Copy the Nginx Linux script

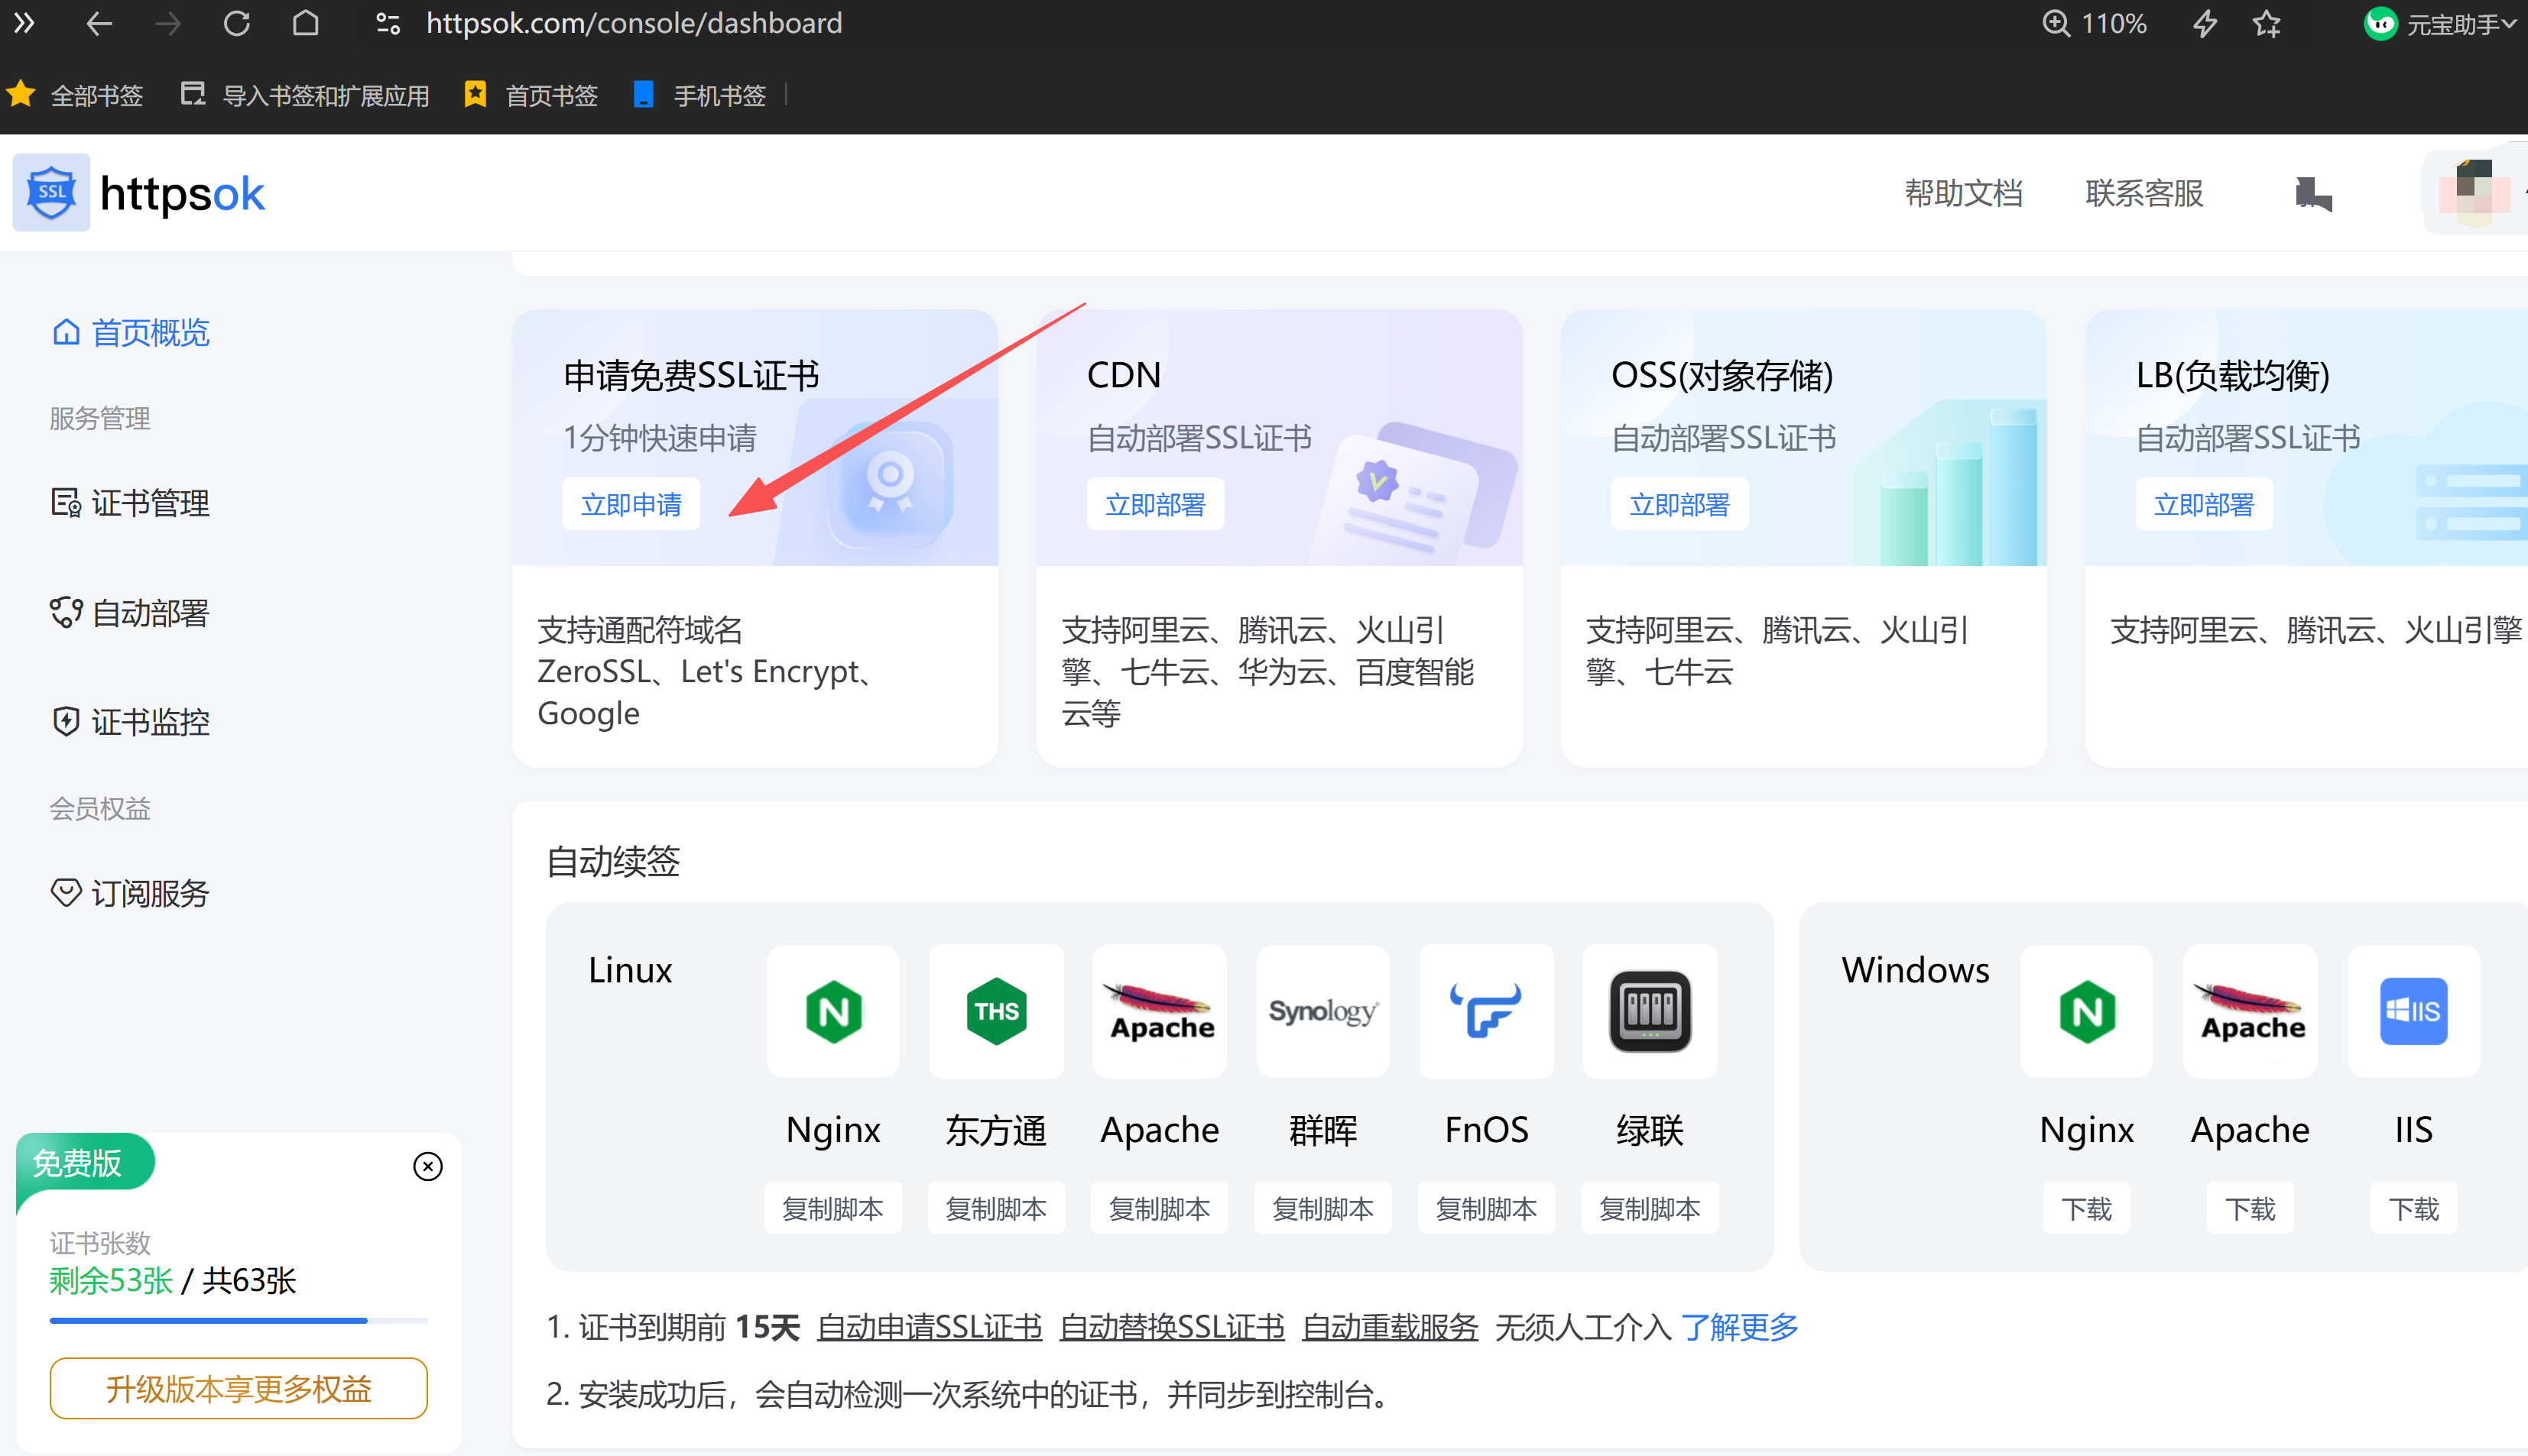pyautogui.click(x=833, y=1208)
